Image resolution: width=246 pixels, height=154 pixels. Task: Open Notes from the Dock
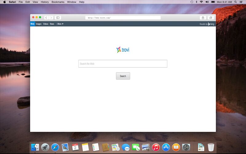(85, 147)
